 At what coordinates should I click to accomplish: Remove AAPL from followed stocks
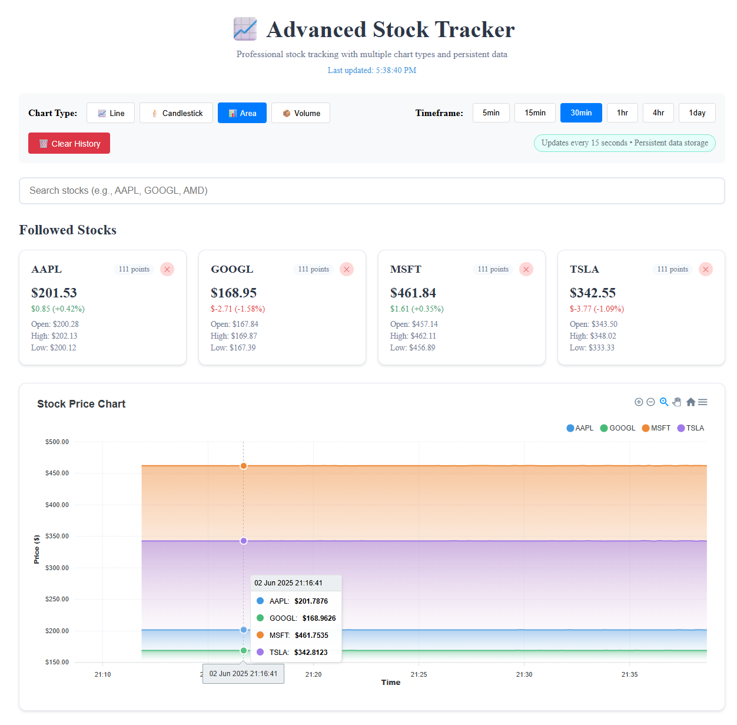click(x=167, y=269)
